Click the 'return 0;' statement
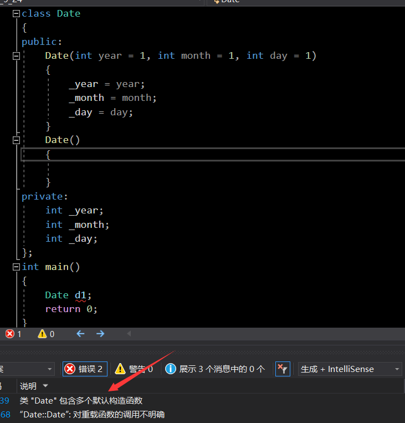 click(71, 309)
